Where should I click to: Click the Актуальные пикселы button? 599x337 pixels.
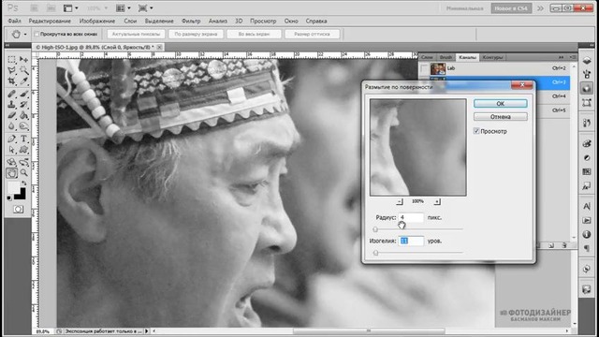136,34
